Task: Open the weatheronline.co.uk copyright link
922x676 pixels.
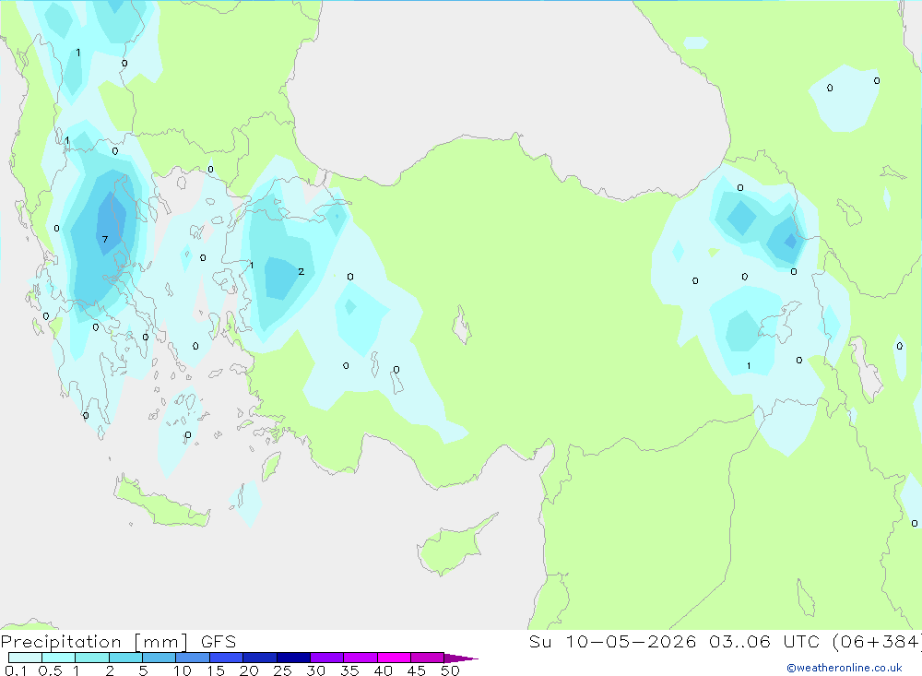Action: 845,668
